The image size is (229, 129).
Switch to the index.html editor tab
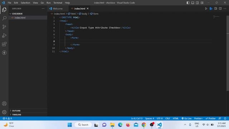coord(79,9)
